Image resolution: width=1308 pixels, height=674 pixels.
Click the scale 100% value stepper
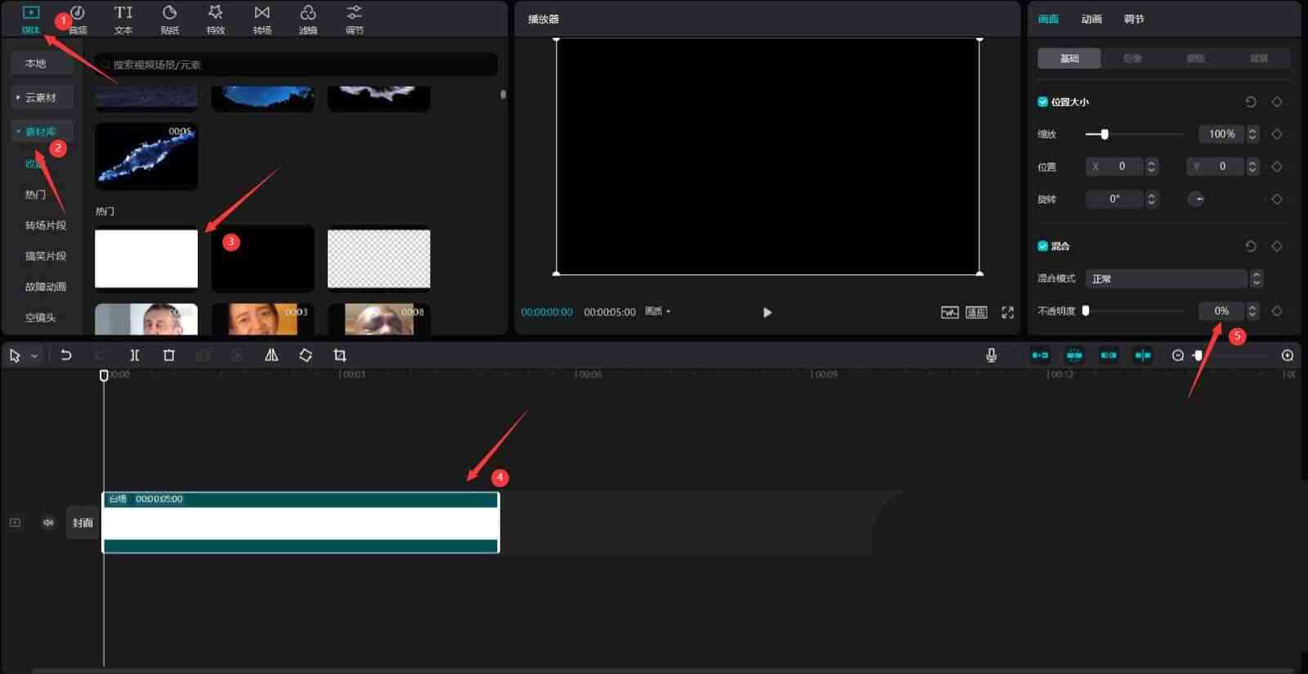(x=1252, y=134)
